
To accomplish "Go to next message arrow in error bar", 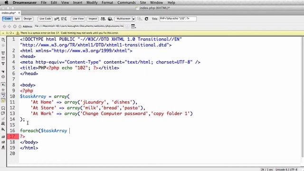I will (14, 33).
